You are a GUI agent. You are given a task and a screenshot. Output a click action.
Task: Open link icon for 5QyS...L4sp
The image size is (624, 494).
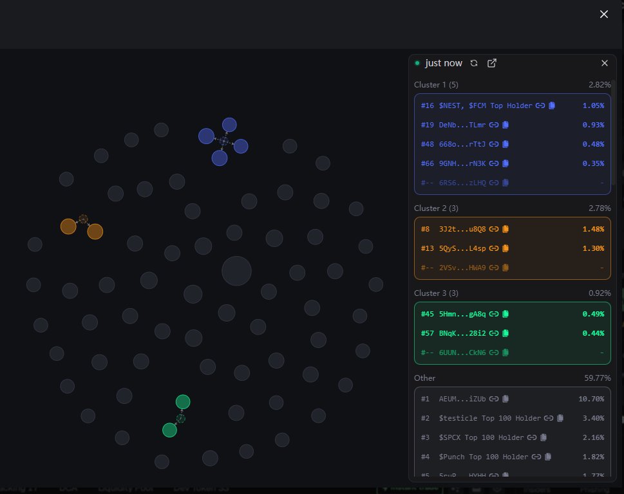tap(494, 248)
